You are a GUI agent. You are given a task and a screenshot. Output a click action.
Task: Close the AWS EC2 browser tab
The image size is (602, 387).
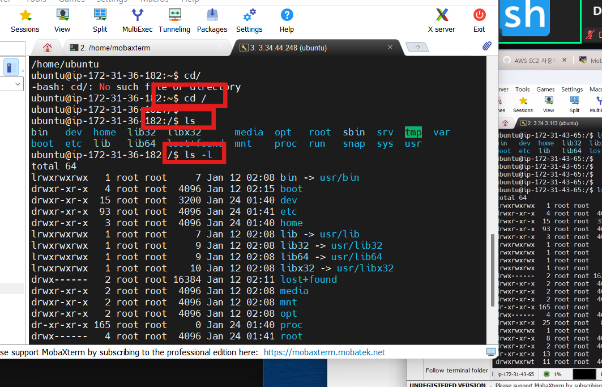coord(565,60)
